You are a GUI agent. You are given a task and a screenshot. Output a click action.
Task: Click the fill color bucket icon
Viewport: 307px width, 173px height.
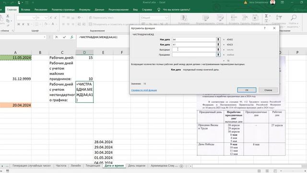point(46,24)
